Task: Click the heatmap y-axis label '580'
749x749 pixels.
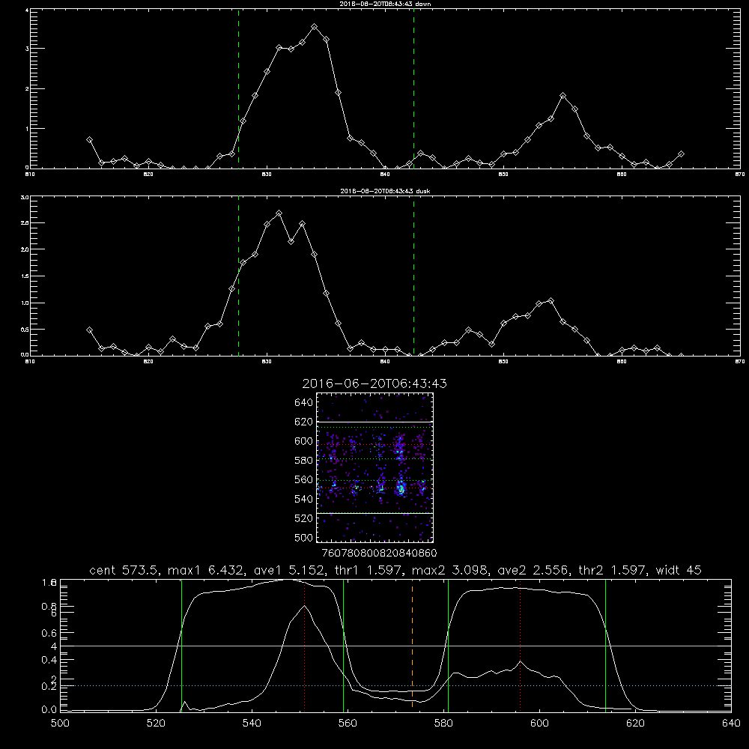Action: pyautogui.click(x=303, y=461)
